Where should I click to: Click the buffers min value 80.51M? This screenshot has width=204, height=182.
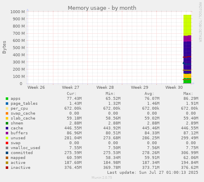[113, 133]
